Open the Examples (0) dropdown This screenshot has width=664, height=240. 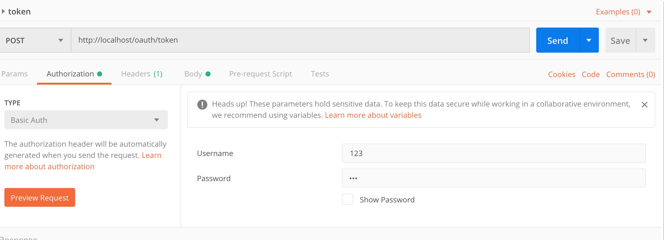pyautogui.click(x=623, y=12)
